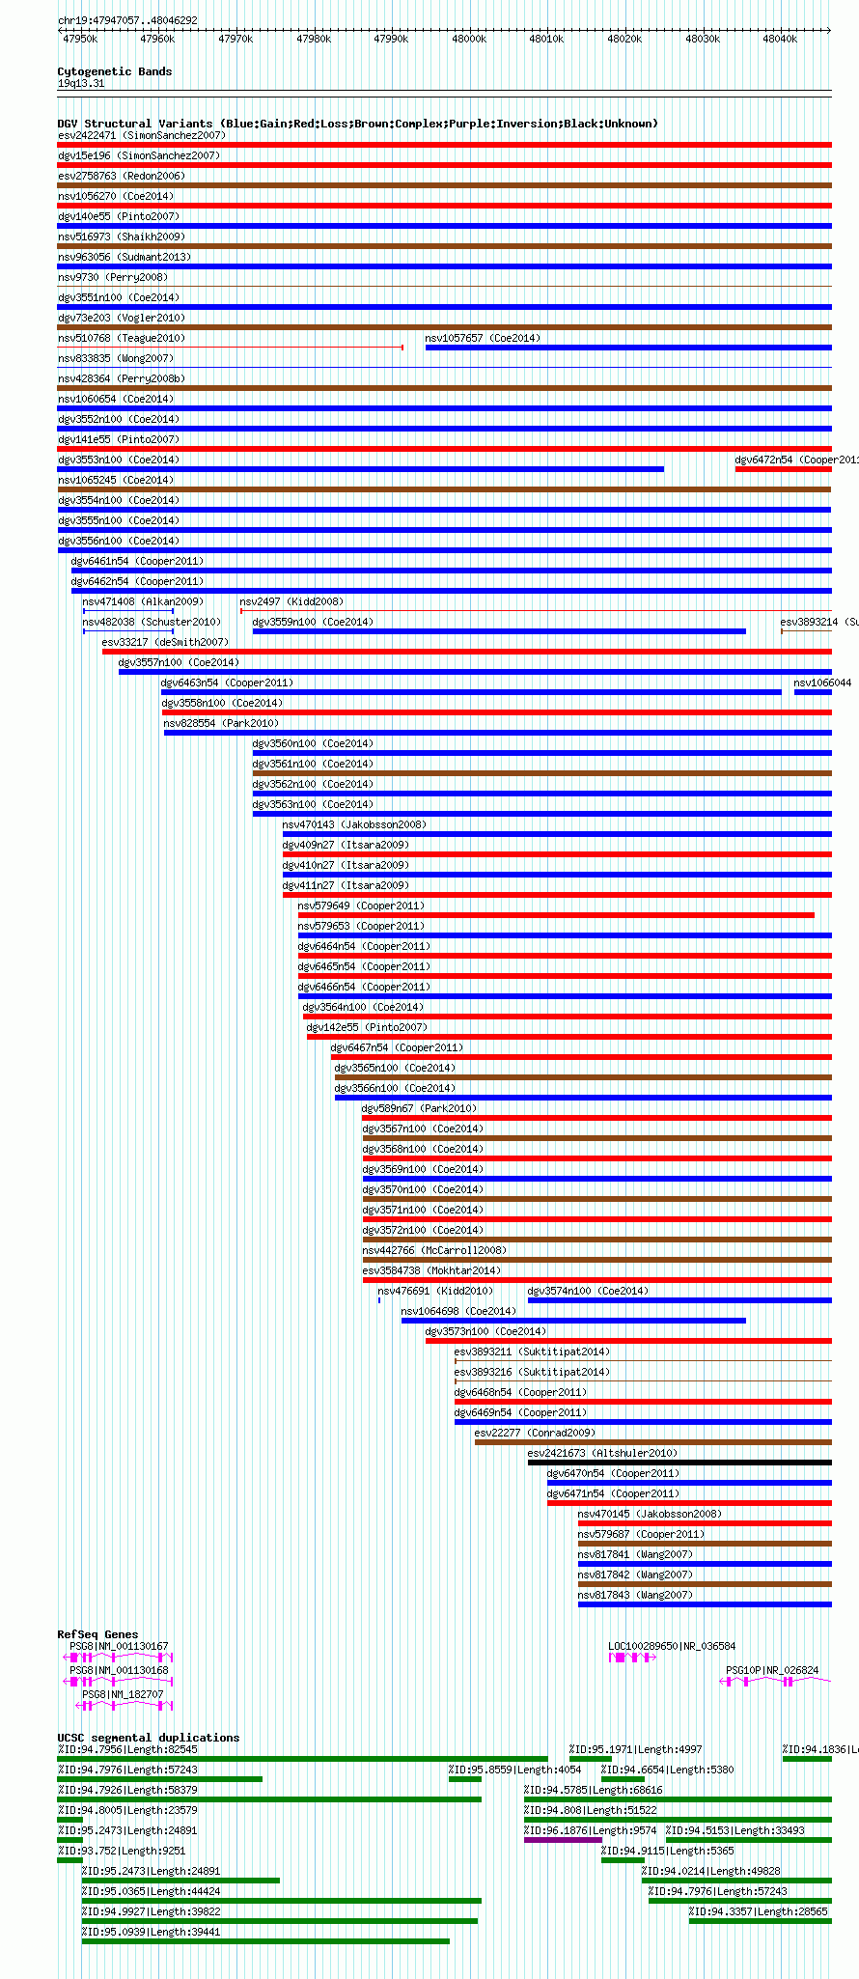Viewport: 859px width, 1979px height.
Task: Select the nsv1057657 (Coe2014) blue gain bar
Action: [628, 348]
